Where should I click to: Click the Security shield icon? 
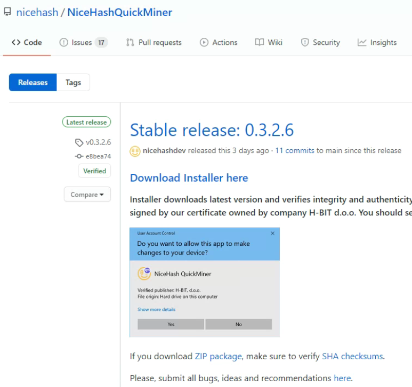coord(305,42)
